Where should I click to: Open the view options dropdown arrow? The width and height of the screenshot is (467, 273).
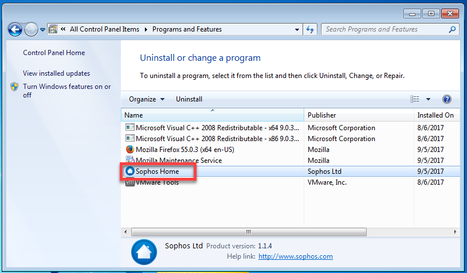coord(428,99)
